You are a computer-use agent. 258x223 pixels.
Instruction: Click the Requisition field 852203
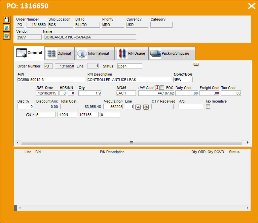click(113, 107)
